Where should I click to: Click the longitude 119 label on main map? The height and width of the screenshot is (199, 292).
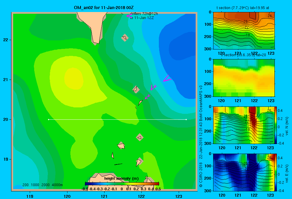(x=30, y=196)
